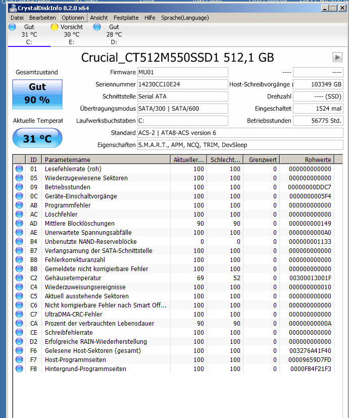Open the Datei menu

17,18
